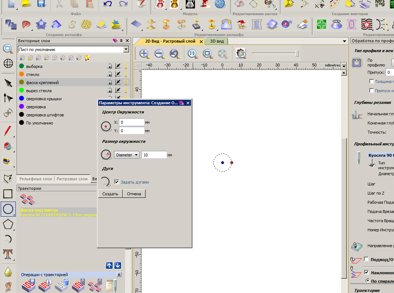Toggle visibility bulb of вырез стекла layer

126,90
